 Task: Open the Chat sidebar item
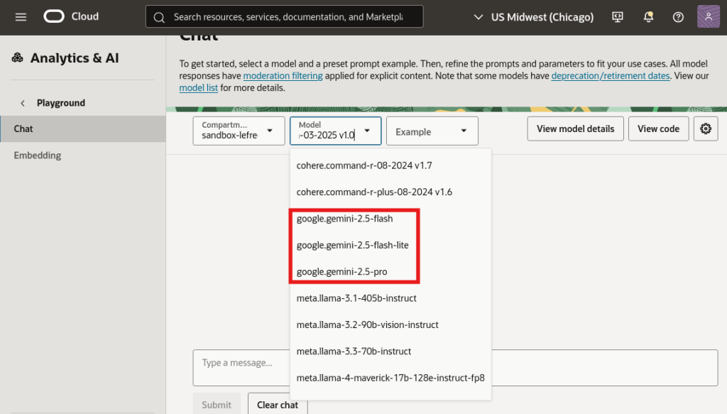83,129
